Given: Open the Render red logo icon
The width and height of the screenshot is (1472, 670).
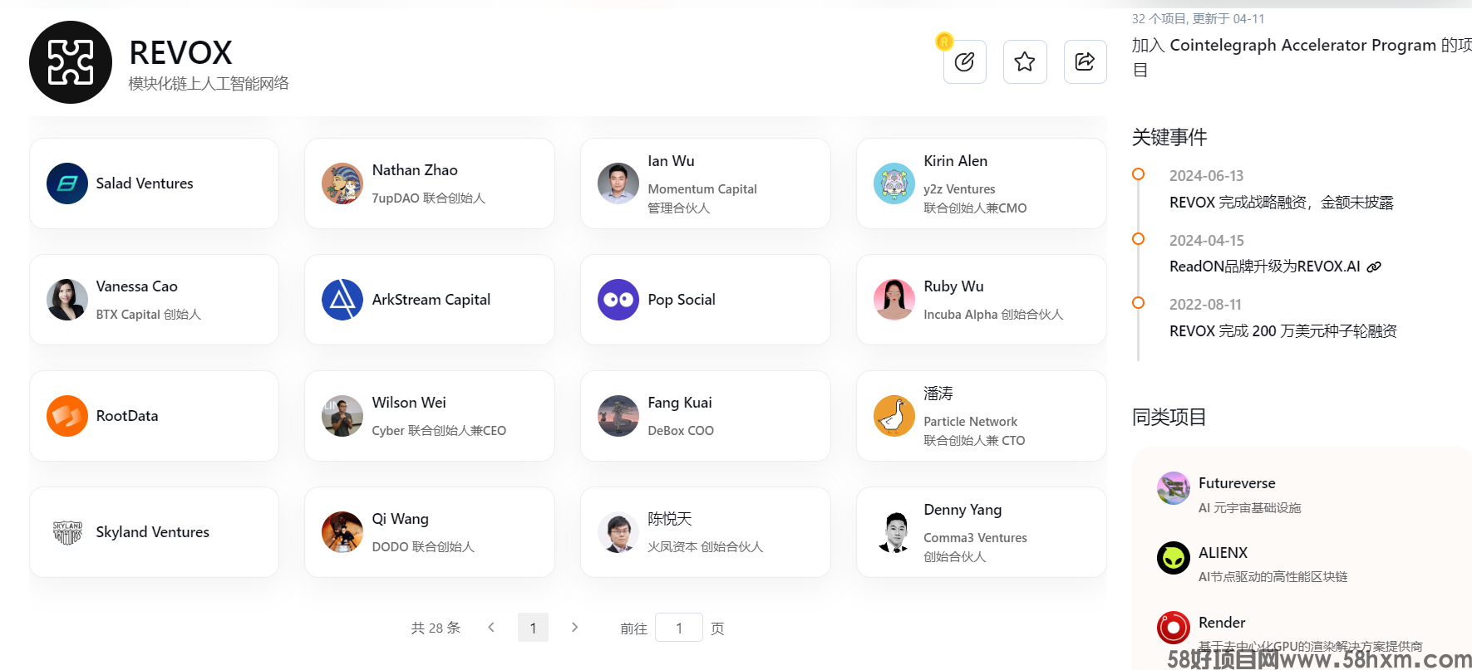Looking at the screenshot, I should click(1174, 628).
